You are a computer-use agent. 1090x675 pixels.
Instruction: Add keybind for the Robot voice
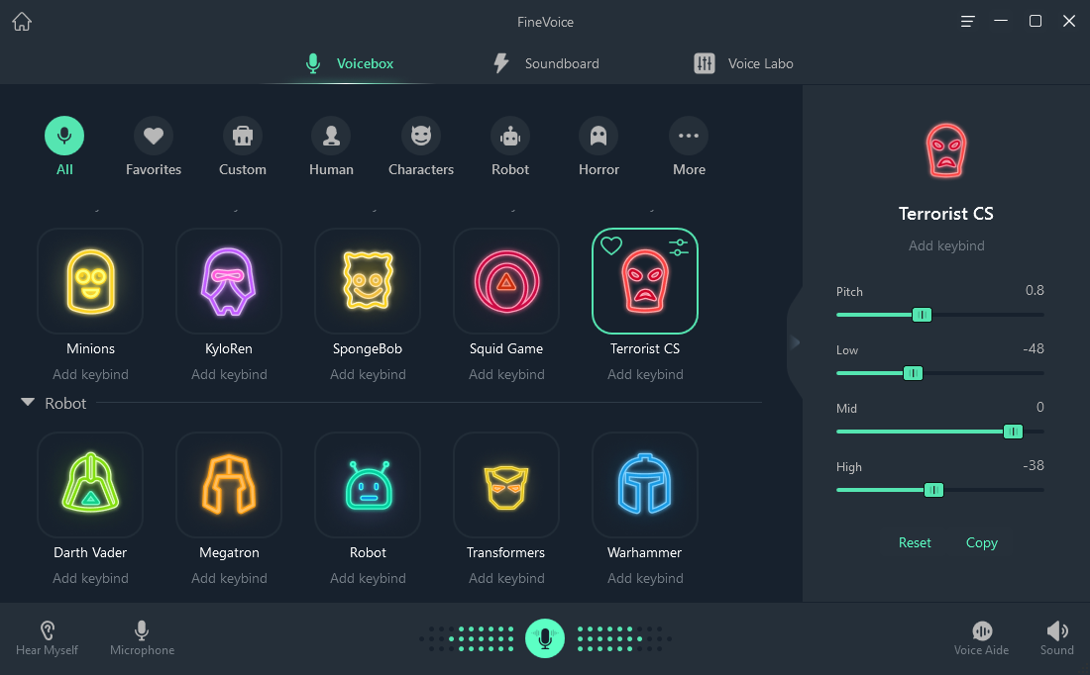click(x=368, y=578)
